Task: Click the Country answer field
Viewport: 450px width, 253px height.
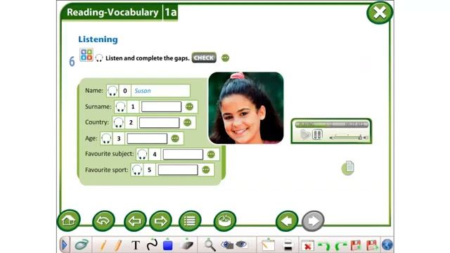Action: [160, 122]
